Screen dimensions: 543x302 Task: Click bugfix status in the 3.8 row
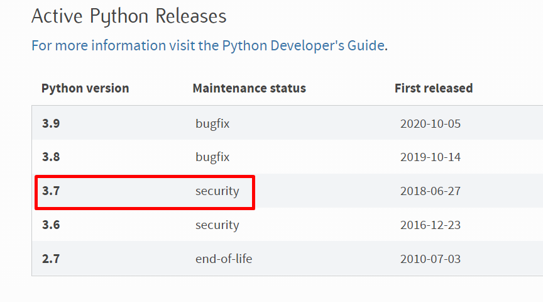(212, 157)
